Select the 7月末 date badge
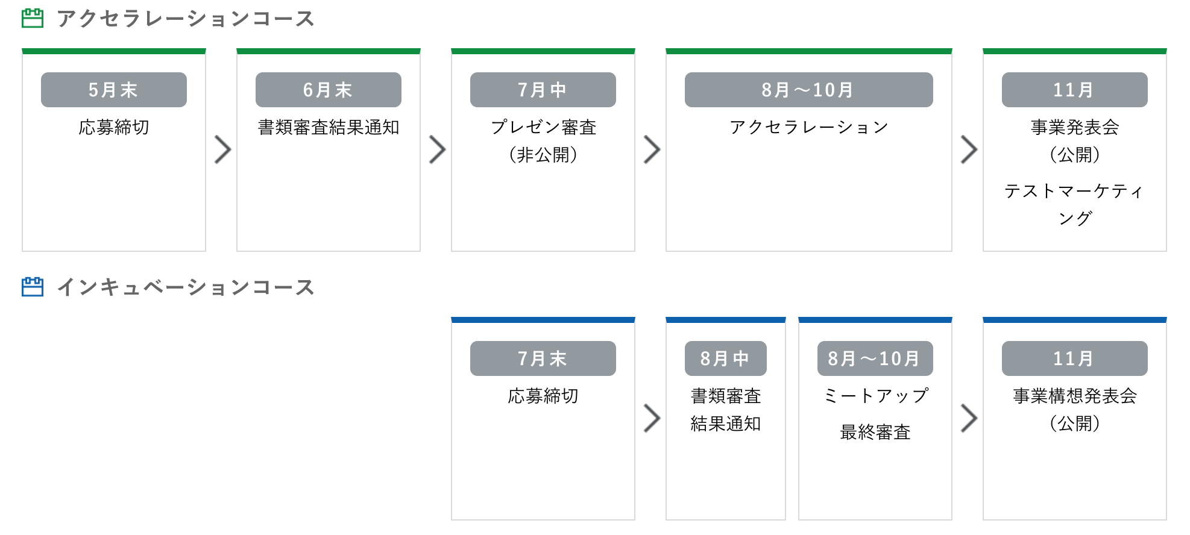The image size is (1190, 535). 543,358
